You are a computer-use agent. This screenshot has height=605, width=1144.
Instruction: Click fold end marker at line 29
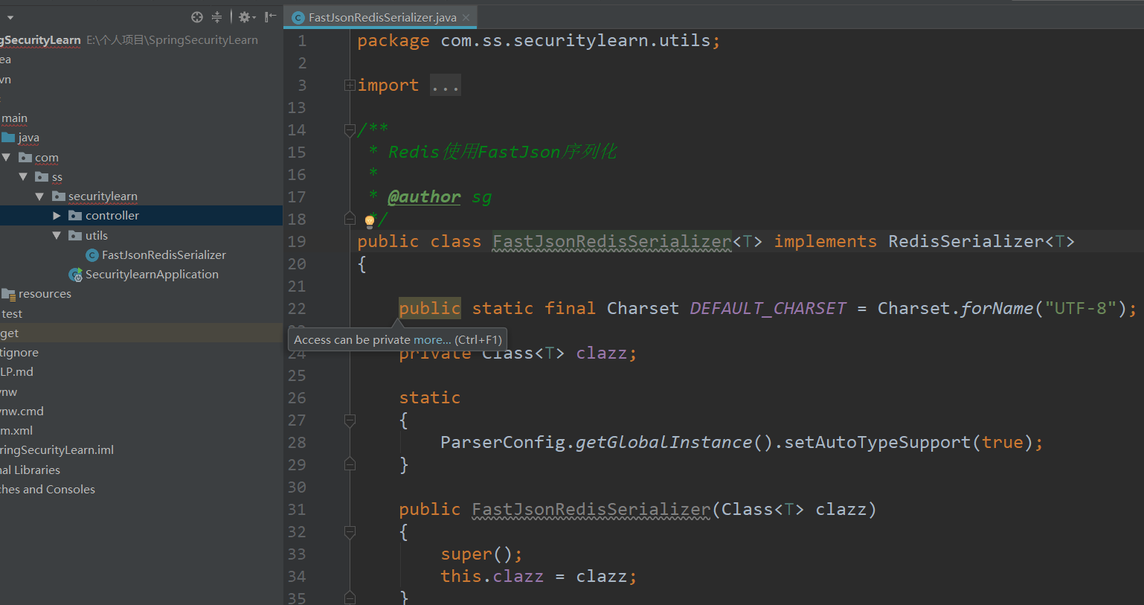point(350,464)
